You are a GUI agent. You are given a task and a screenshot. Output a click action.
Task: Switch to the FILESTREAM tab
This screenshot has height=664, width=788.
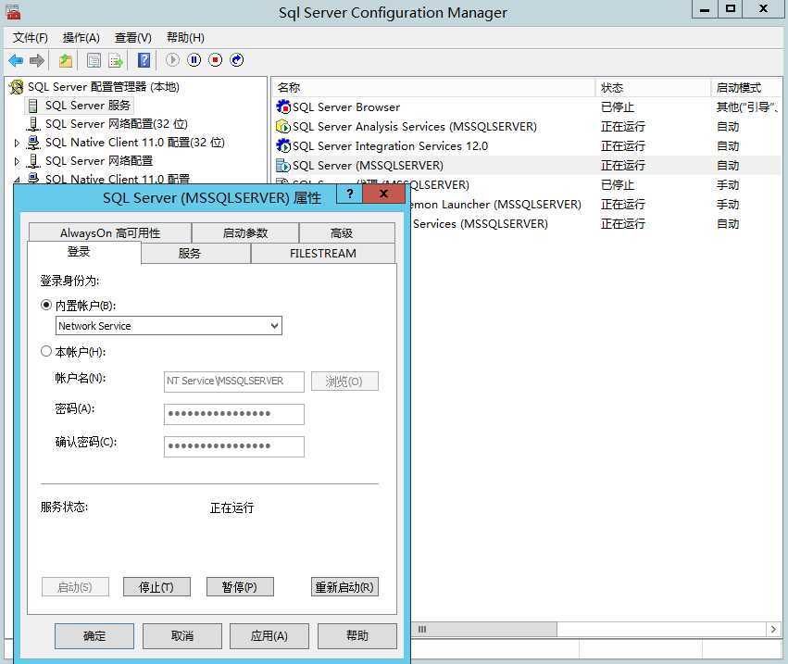point(322,254)
